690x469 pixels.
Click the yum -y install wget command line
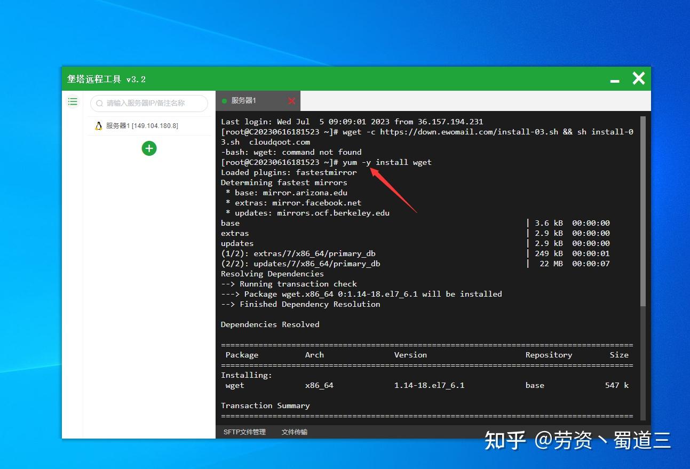pyautogui.click(x=386, y=162)
